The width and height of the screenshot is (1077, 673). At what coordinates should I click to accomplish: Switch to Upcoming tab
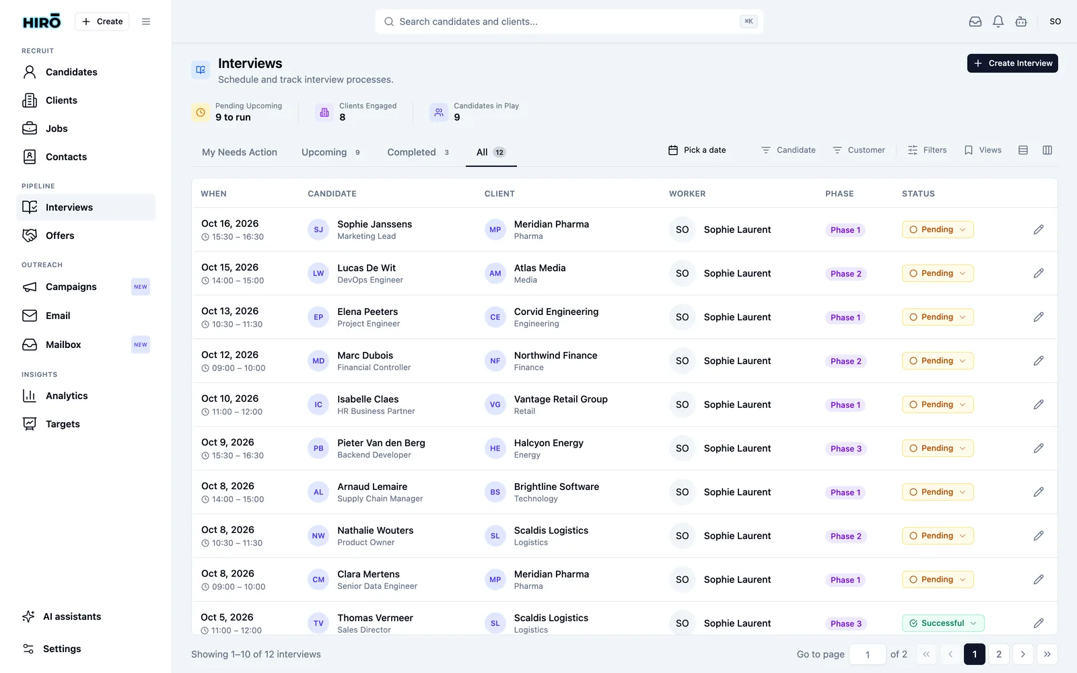tap(331, 152)
